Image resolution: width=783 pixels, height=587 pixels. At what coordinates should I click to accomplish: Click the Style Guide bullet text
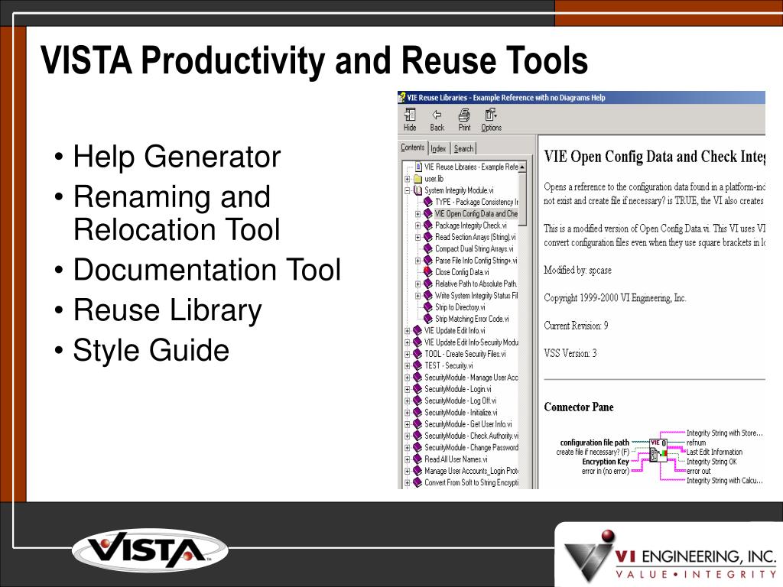(151, 350)
